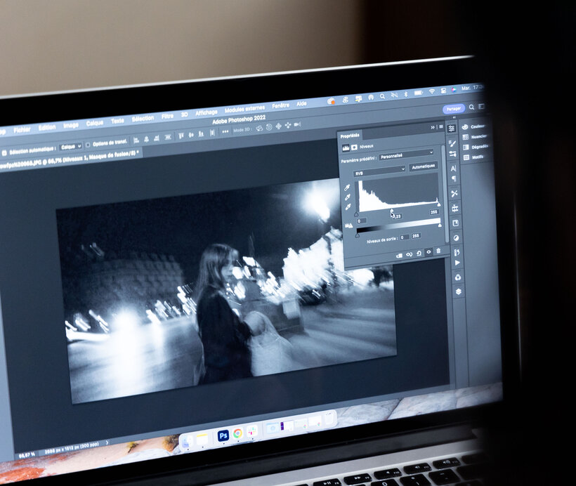576x486 pixels.
Task: Click the Niveaux adjustment histogram icon
Action: [346, 147]
